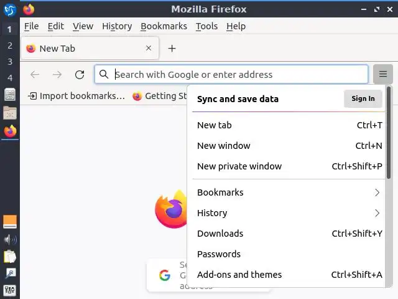Open the volume control in panel
Screen dimensions: 398x299
point(10,239)
